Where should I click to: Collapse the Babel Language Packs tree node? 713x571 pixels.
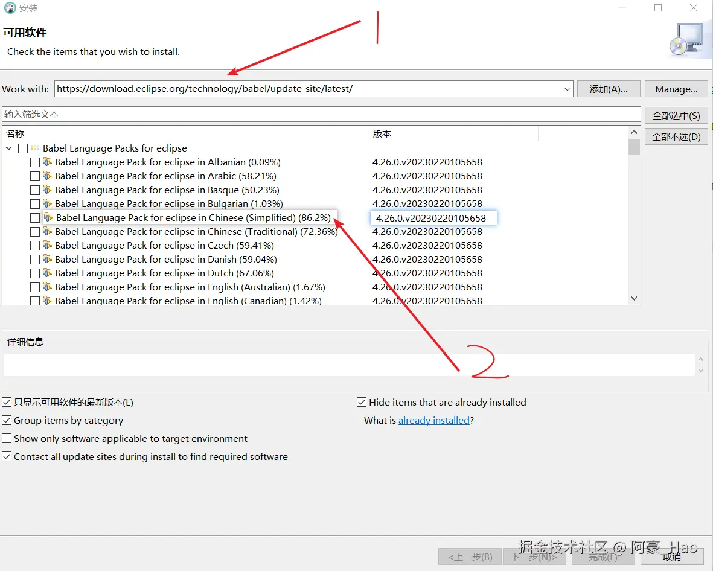[x=8, y=148]
